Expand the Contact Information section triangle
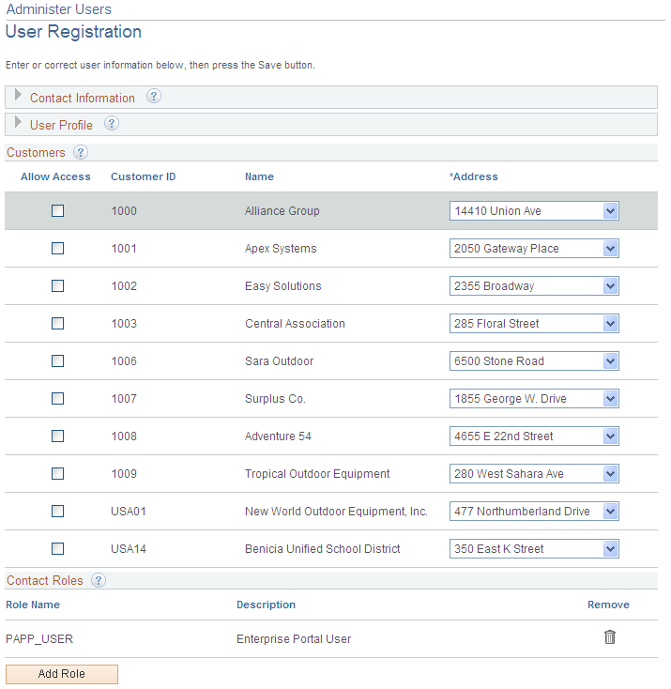671x689 pixels. 18,95
